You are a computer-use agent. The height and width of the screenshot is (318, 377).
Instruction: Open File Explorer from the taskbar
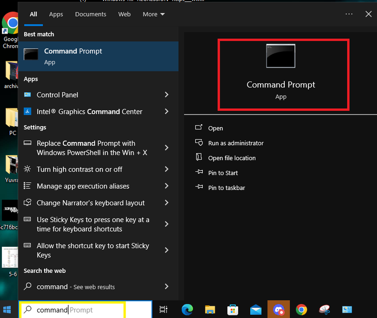coord(210,310)
